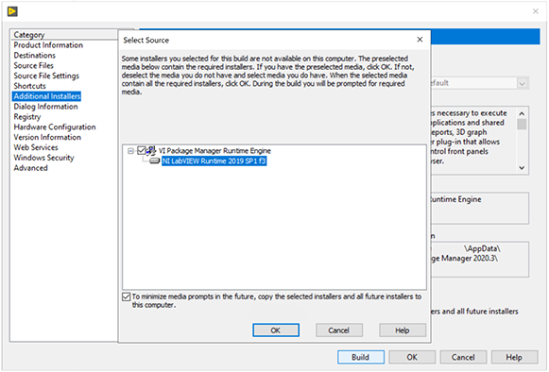Collapse the VI Package Manager Runtime Engine tree node
The width and height of the screenshot is (549, 372).
(130, 151)
